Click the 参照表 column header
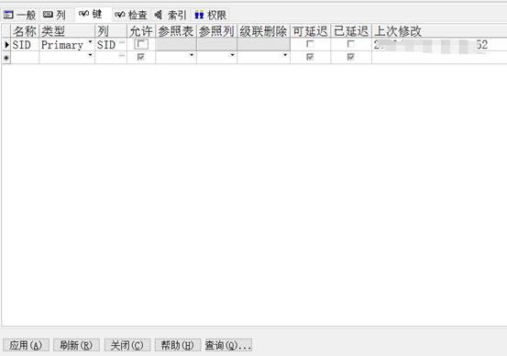Screen dimensions: 507x356 [x=176, y=31]
